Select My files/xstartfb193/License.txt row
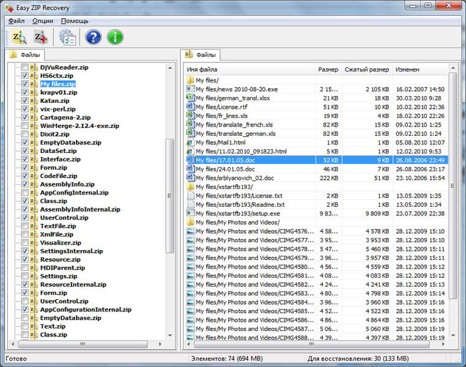The height and width of the screenshot is (367, 466). click(x=316, y=196)
